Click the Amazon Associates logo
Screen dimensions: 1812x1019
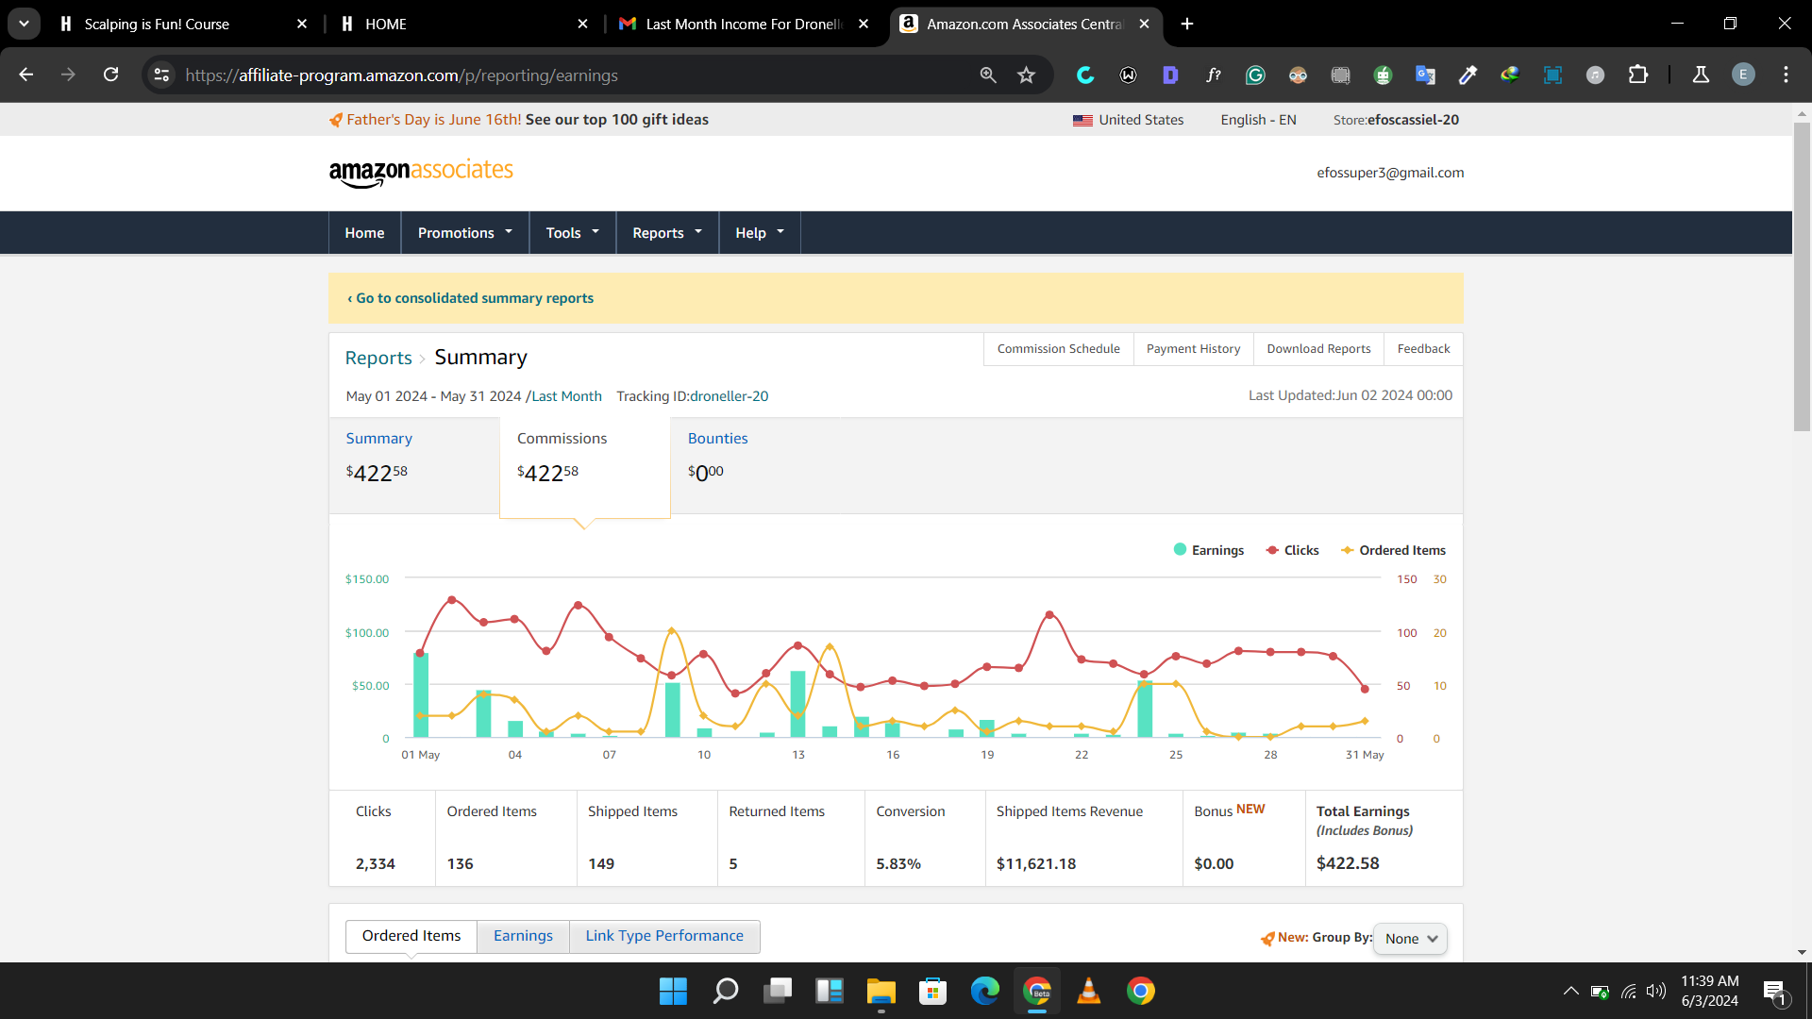click(421, 173)
